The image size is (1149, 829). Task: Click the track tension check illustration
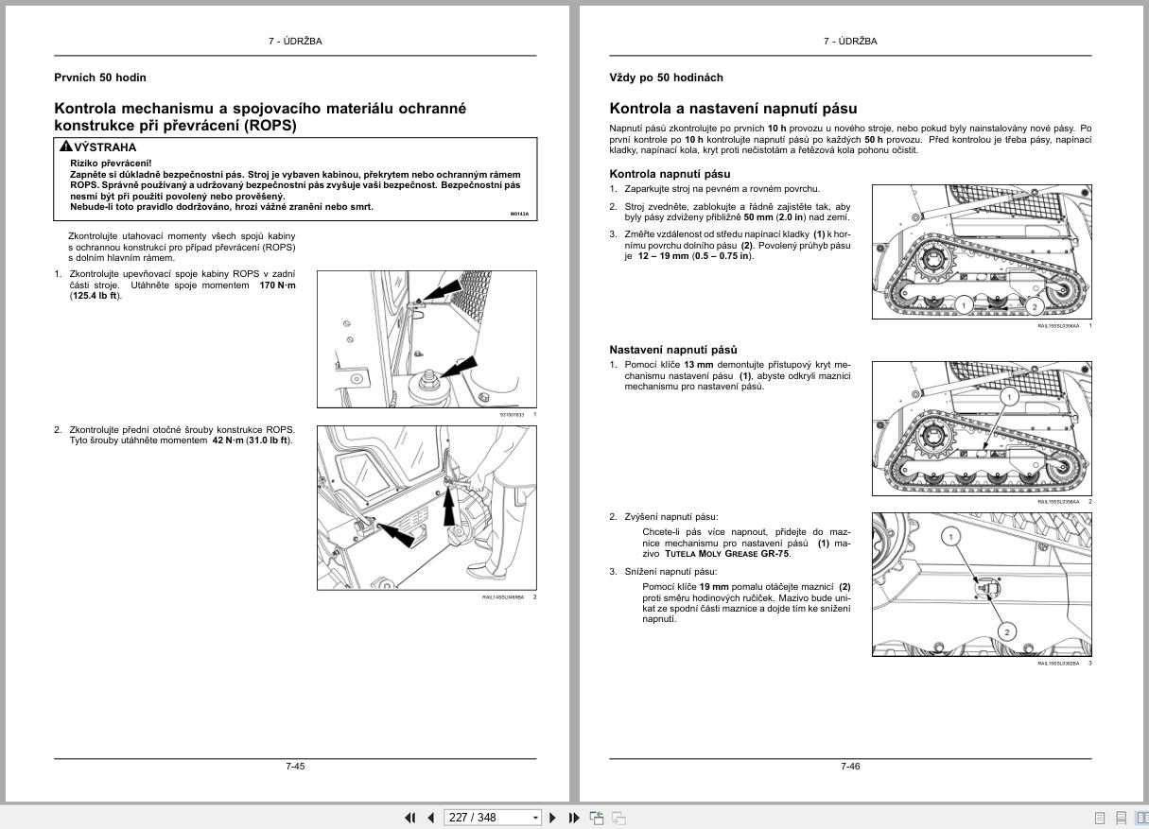[x=982, y=252]
